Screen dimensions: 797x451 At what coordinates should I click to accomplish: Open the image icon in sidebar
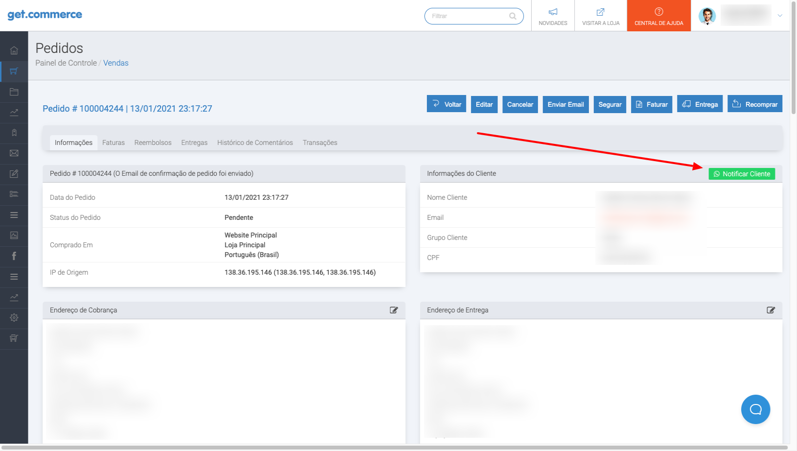(x=14, y=236)
